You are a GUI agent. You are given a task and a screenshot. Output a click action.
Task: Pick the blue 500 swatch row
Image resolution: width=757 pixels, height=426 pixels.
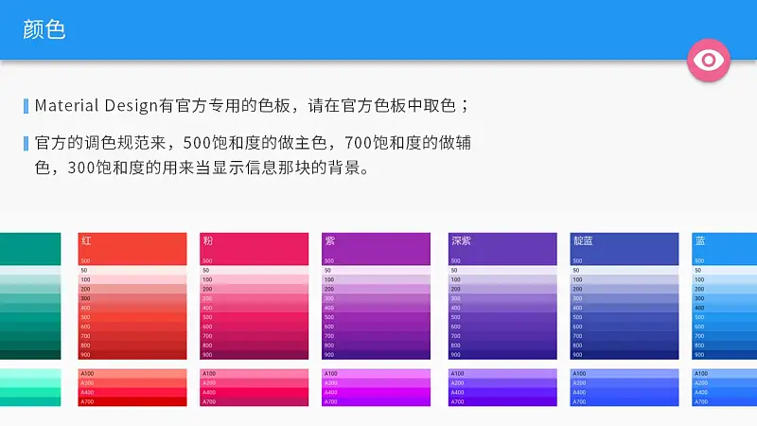coord(724,317)
